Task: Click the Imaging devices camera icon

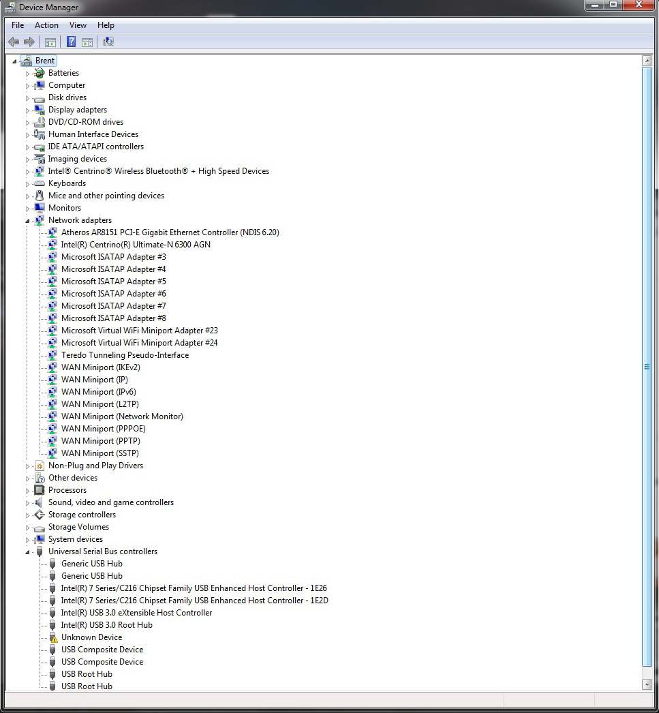Action: 40,159
